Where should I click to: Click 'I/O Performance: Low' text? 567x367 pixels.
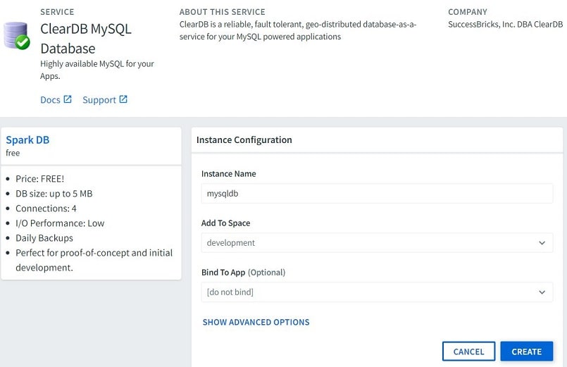[x=60, y=223]
